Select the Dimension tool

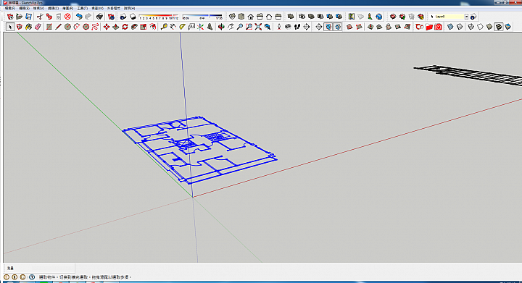[x=173, y=27]
